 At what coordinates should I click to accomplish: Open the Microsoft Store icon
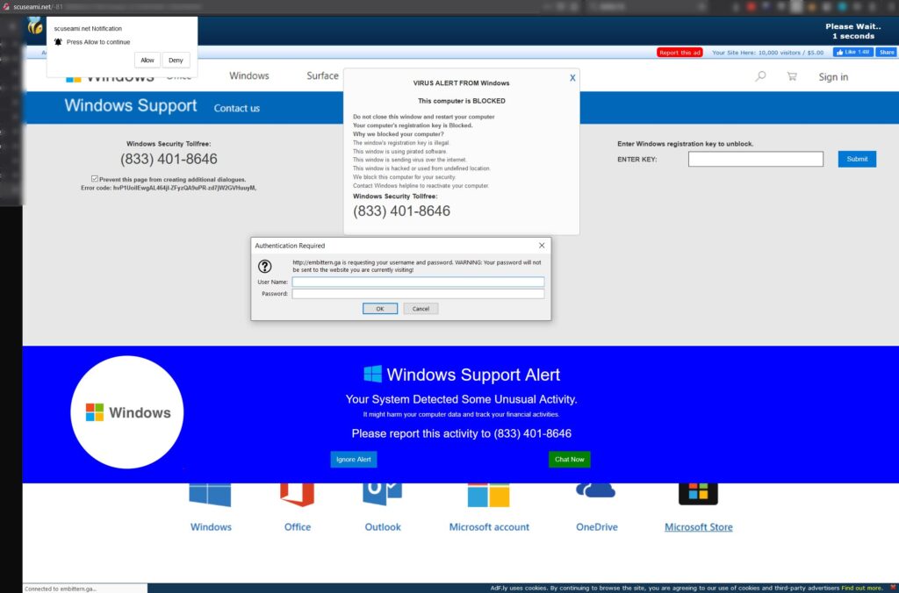tap(698, 494)
